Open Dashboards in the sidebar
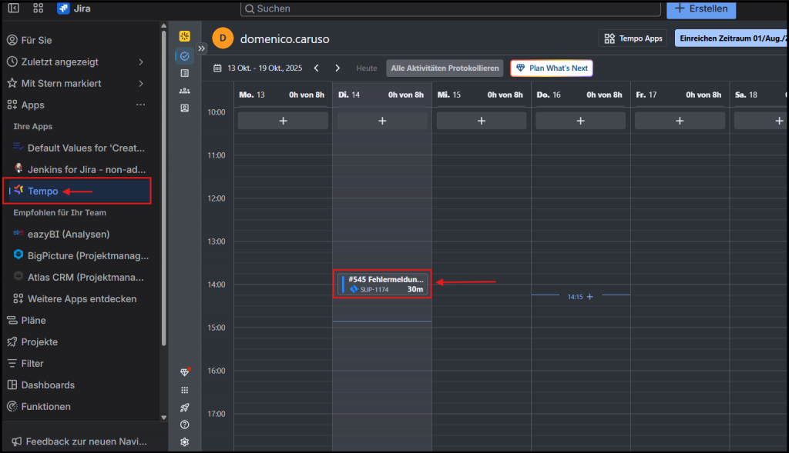The height and width of the screenshot is (453, 789). coord(48,385)
